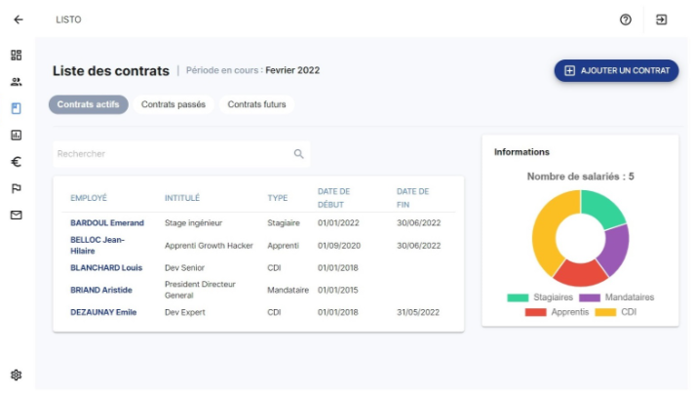Open BARDOUL Emerand employee link
The width and height of the screenshot is (695, 395).
click(107, 223)
